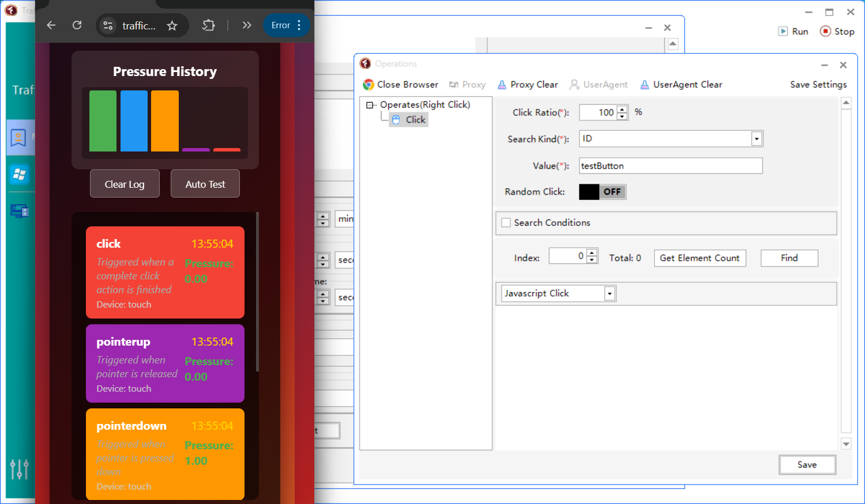The width and height of the screenshot is (865, 504).
Task: Click the Value input field
Action: tap(670, 166)
